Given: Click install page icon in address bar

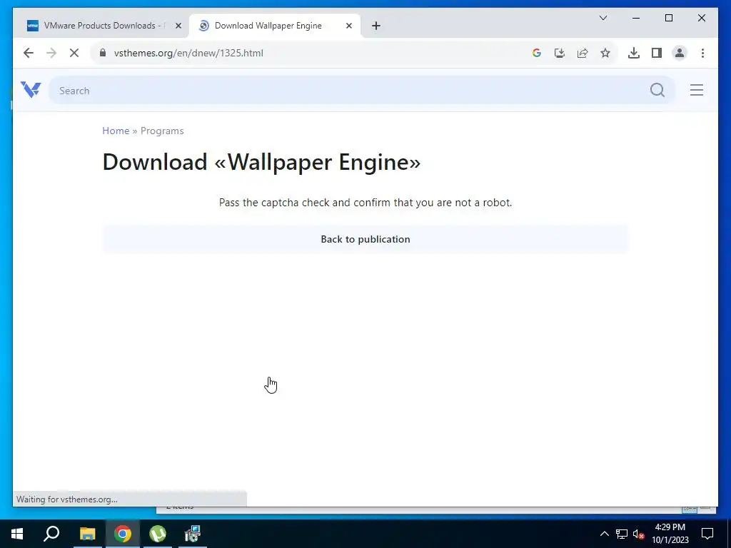Looking at the screenshot, I should 560,53.
